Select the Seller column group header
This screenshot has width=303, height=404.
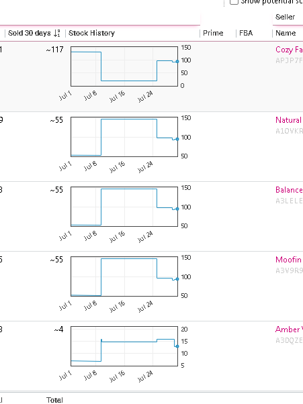point(285,17)
